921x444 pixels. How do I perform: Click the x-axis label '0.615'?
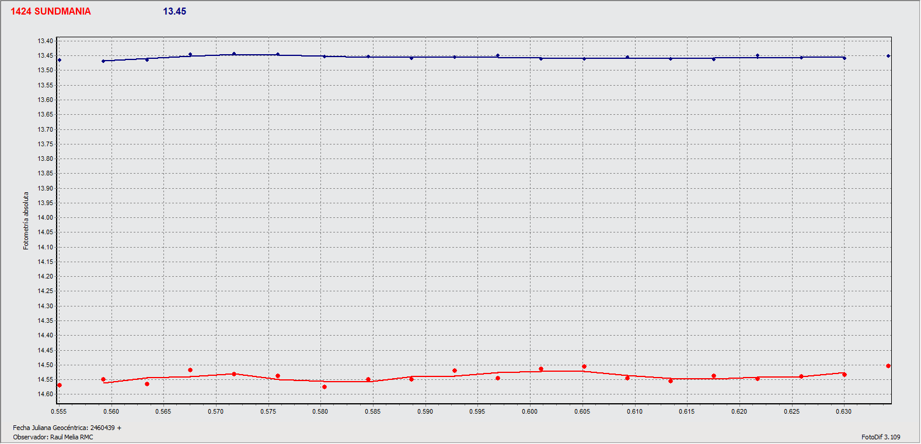[687, 411]
